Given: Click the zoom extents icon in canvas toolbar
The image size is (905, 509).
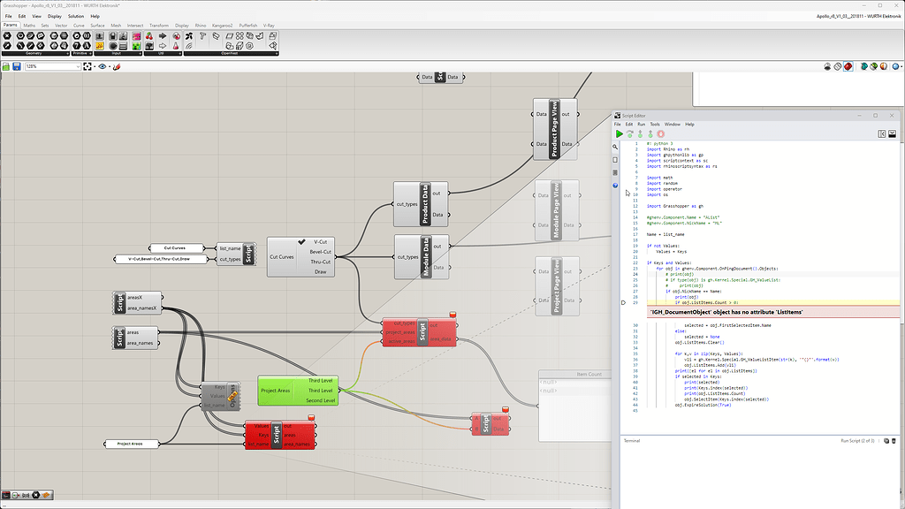Looking at the screenshot, I should click(88, 66).
